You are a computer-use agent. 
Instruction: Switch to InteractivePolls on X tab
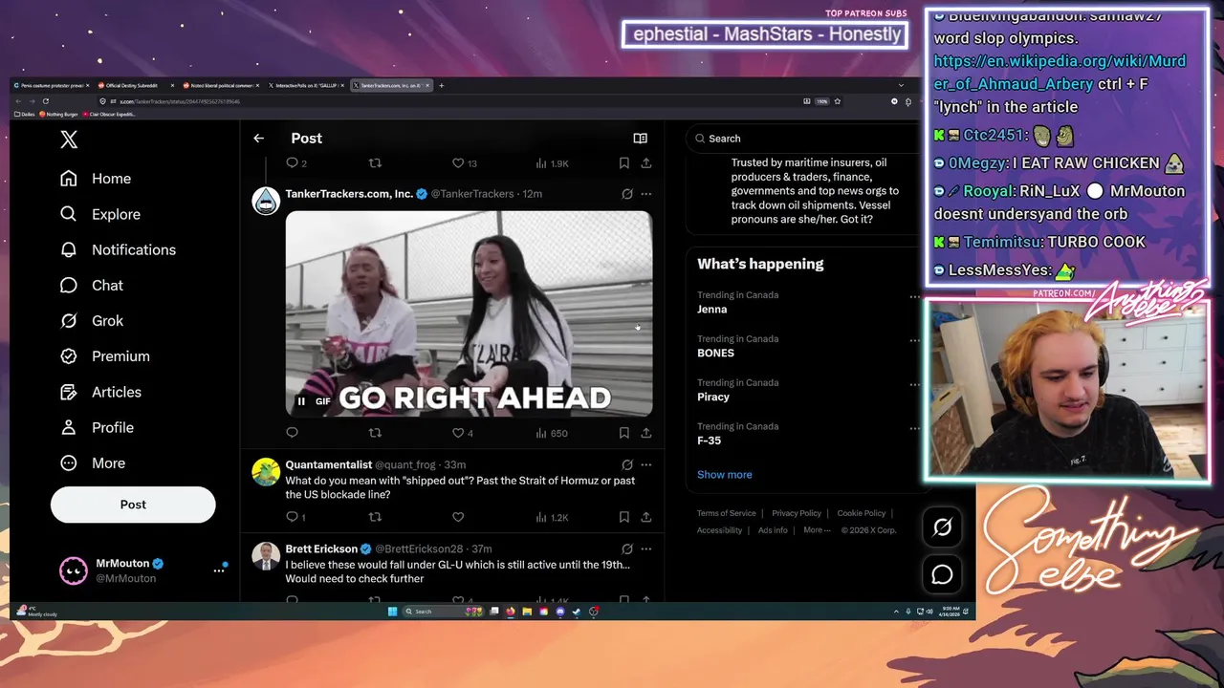[307, 85]
